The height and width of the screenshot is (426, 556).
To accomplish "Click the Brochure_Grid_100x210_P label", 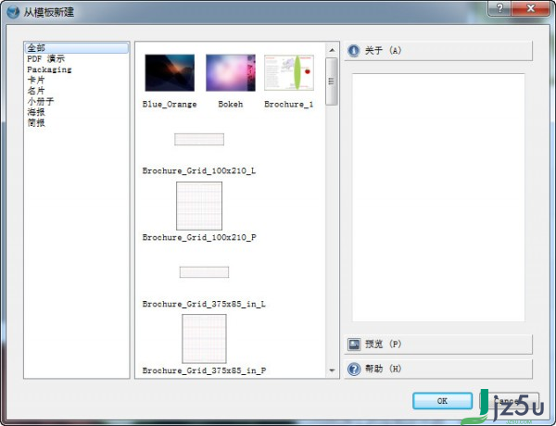I will (x=199, y=237).
